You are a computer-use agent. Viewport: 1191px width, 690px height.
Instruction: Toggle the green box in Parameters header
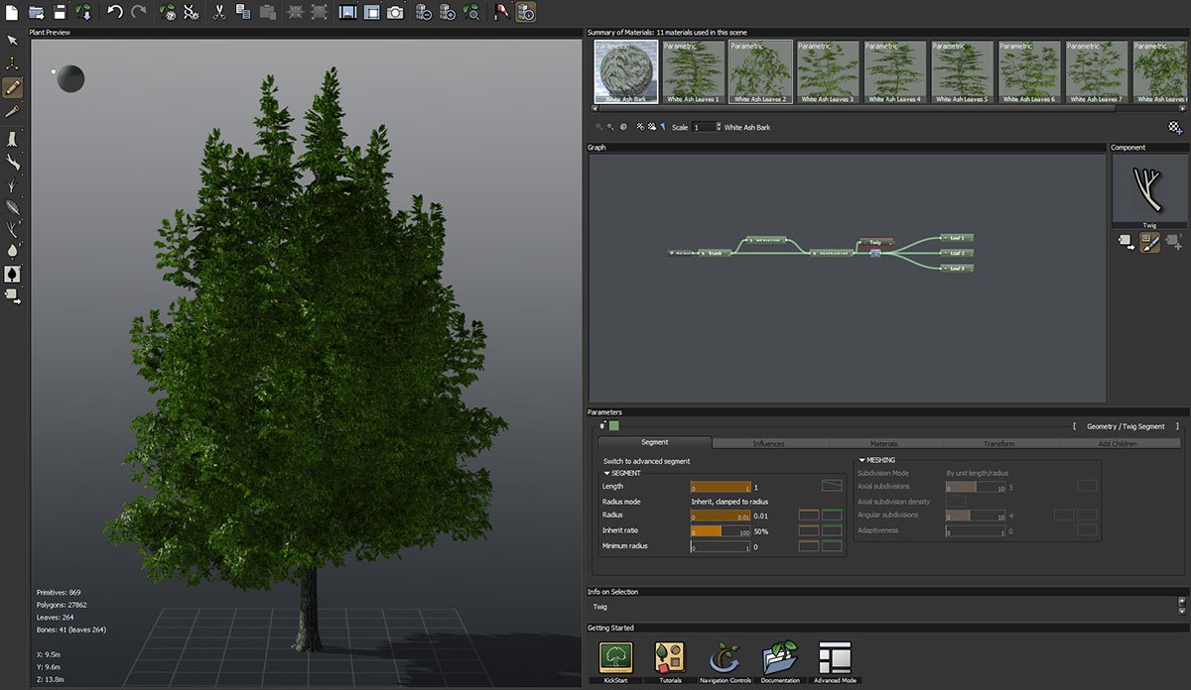point(614,425)
